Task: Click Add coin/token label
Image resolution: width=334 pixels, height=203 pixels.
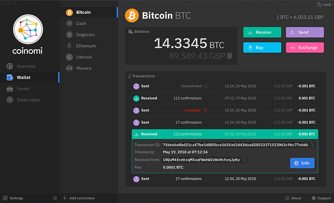Action: (x=82, y=198)
